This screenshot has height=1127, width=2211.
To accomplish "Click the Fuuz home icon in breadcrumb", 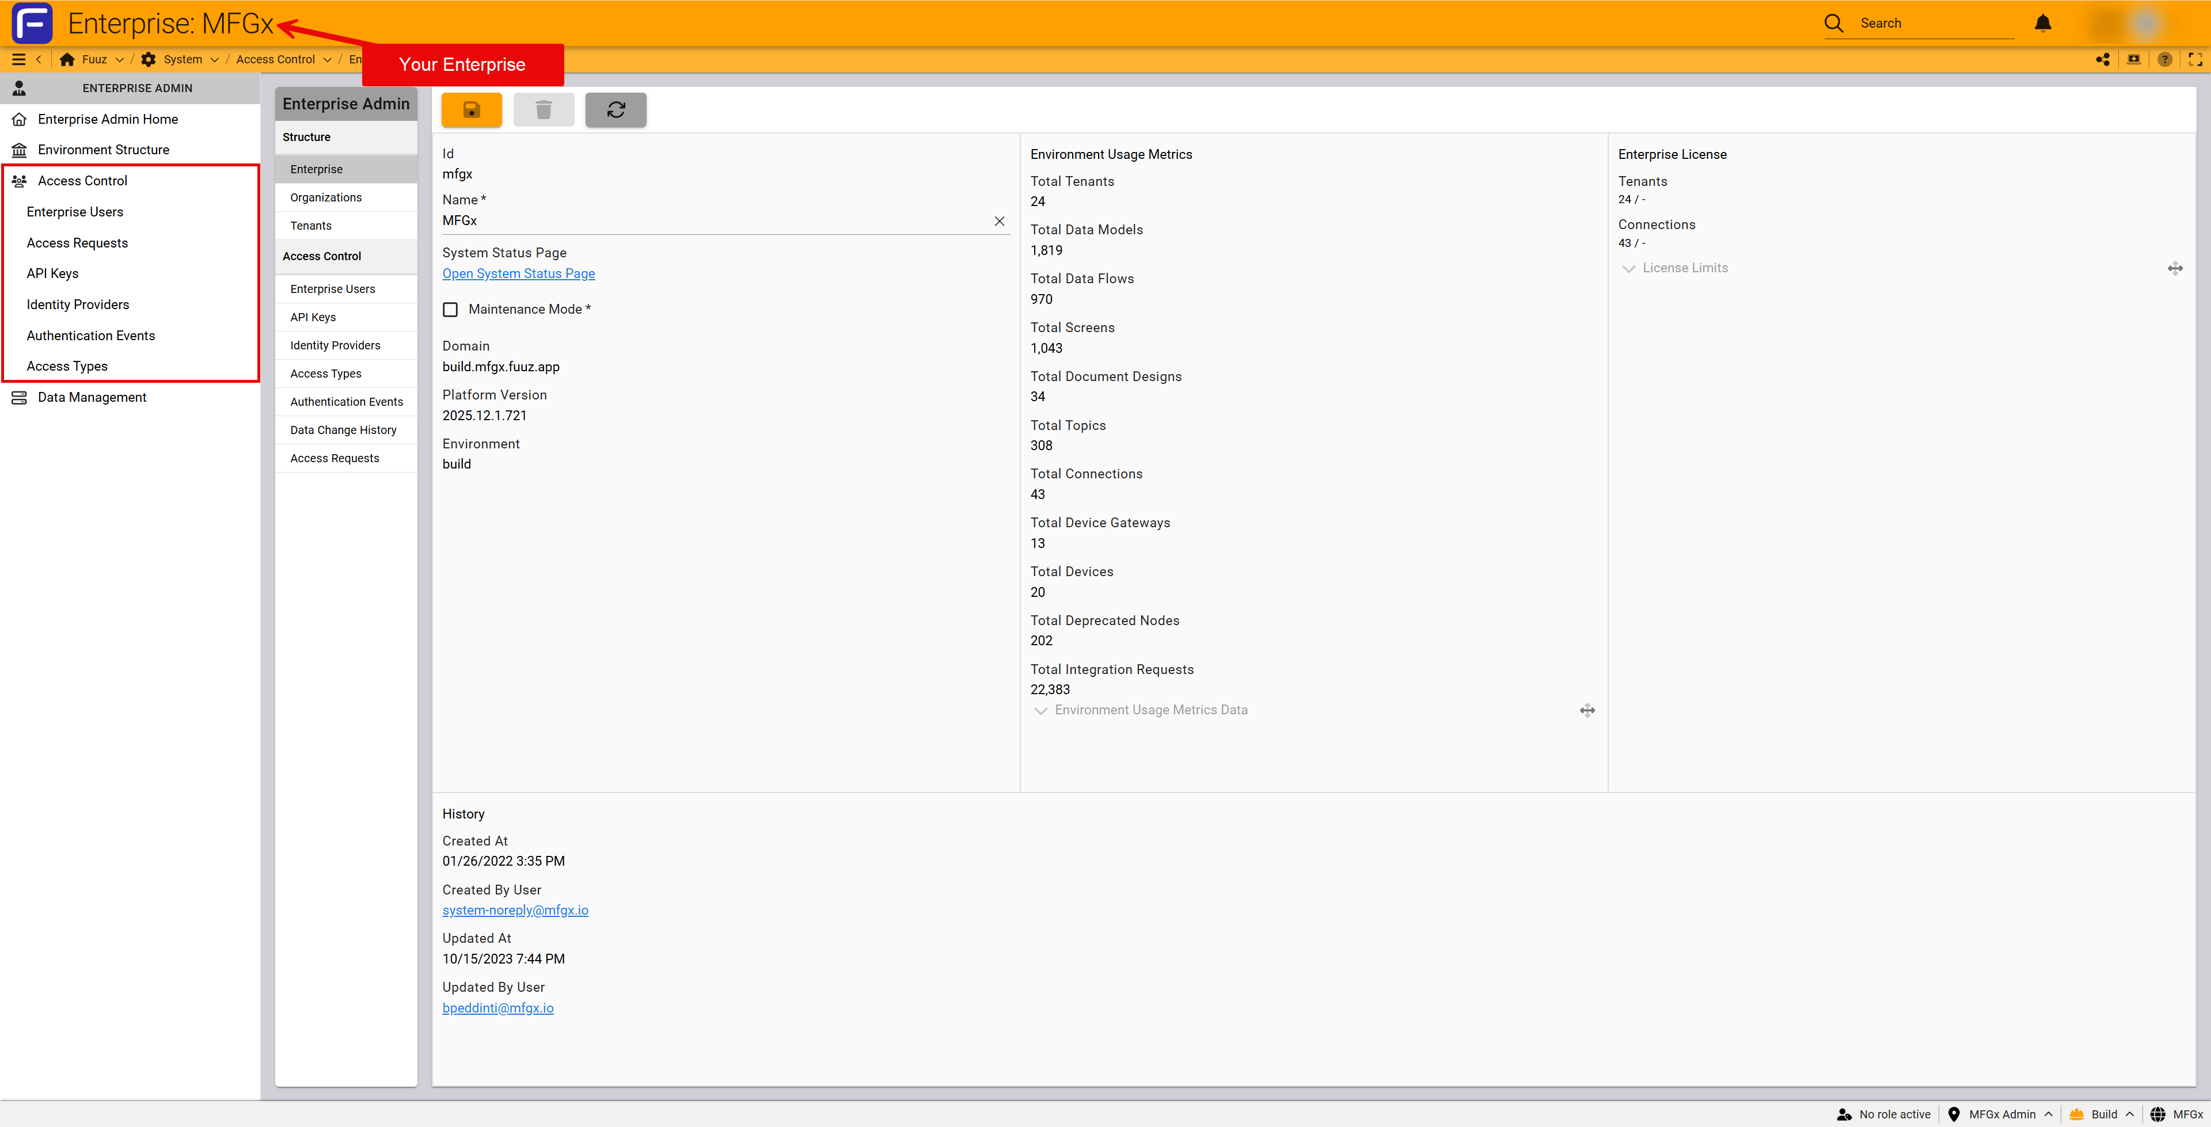I will tap(67, 59).
